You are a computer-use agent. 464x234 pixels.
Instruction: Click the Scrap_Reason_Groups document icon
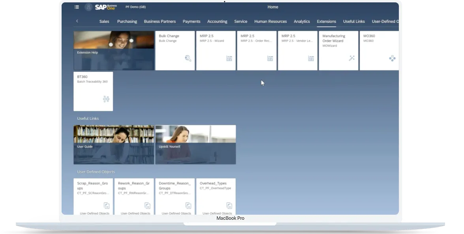click(x=107, y=206)
